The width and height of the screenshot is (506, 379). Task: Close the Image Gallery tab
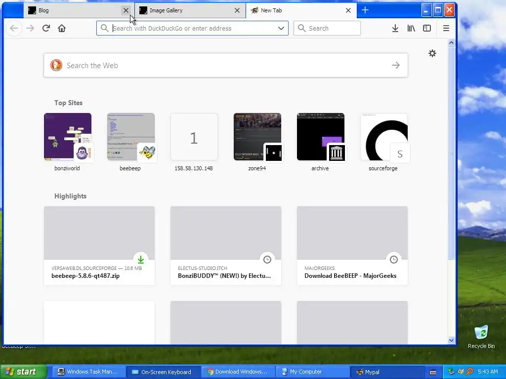tap(237, 10)
